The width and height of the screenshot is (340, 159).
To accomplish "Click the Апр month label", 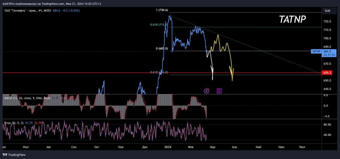I will coord(234,147).
